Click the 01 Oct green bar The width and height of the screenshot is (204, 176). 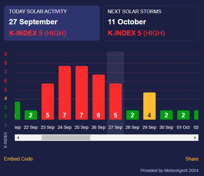[x=183, y=115]
